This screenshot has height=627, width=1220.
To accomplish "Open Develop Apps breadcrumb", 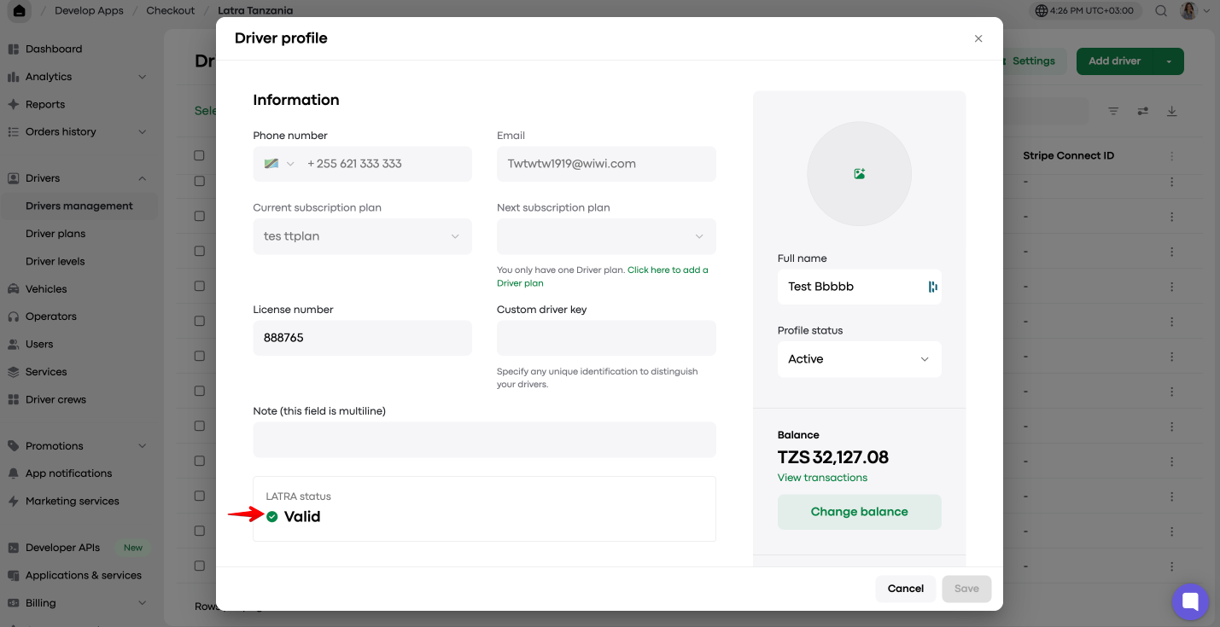I will tap(89, 11).
